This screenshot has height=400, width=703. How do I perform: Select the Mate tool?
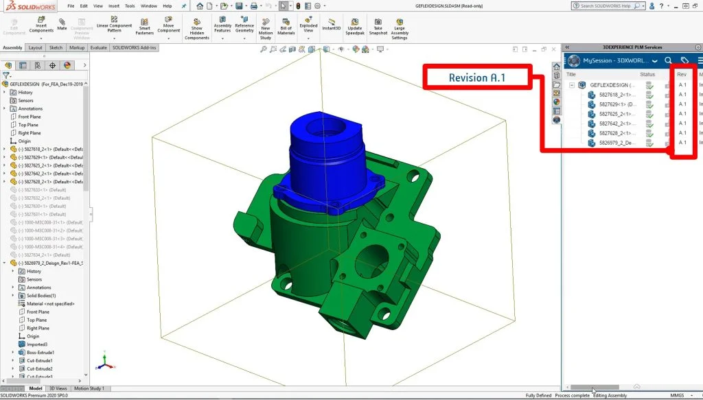[62, 24]
